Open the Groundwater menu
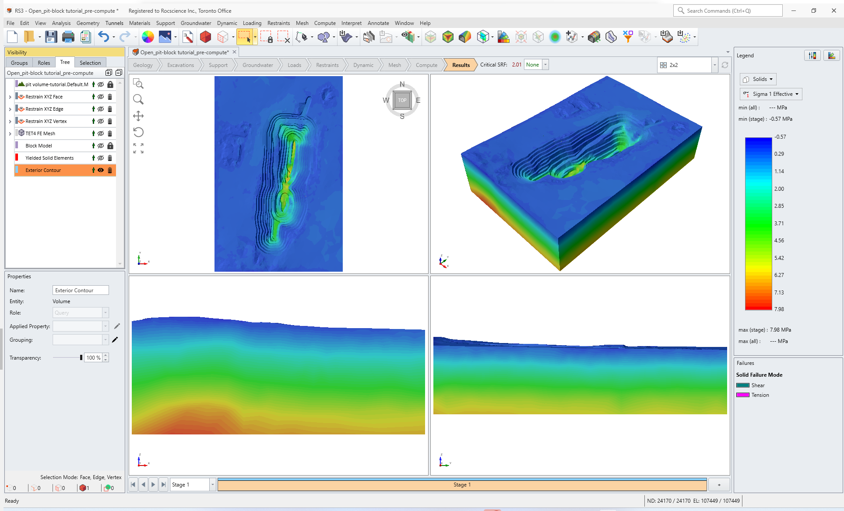 [x=196, y=23]
